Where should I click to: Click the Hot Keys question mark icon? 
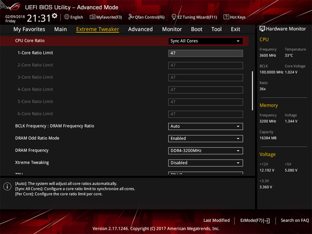(226, 17)
